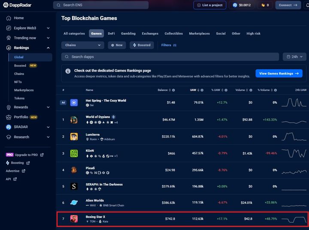Click the Search dapps field

(x=170, y=57)
